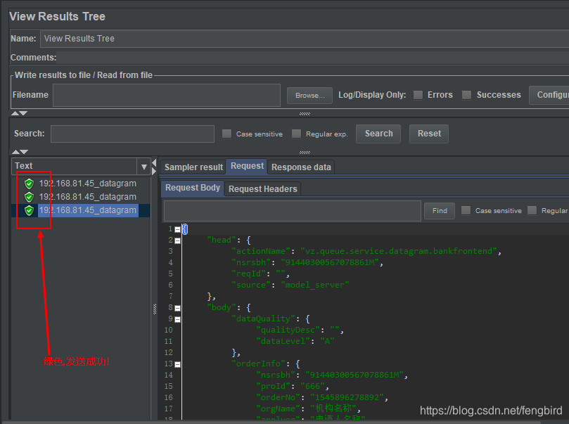
Task: Toggle Case sensitive next to the Search field
Action: [x=226, y=134]
